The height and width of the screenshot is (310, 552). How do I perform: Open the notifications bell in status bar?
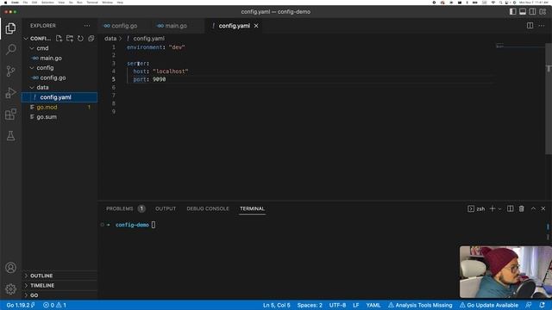(x=543, y=305)
